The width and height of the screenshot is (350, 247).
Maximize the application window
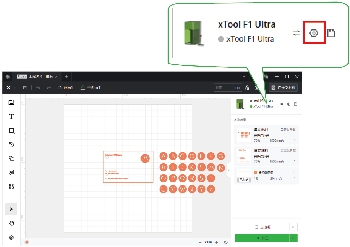coord(287,77)
